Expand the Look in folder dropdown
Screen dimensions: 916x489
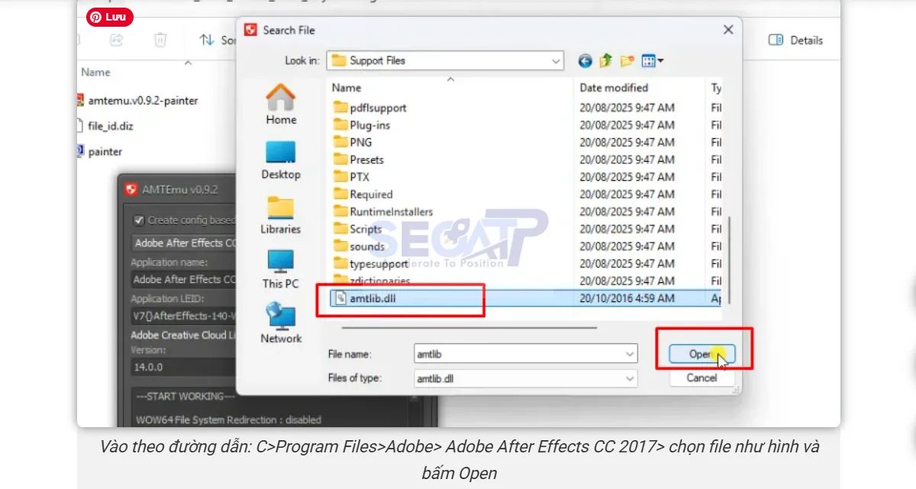(555, 60)
